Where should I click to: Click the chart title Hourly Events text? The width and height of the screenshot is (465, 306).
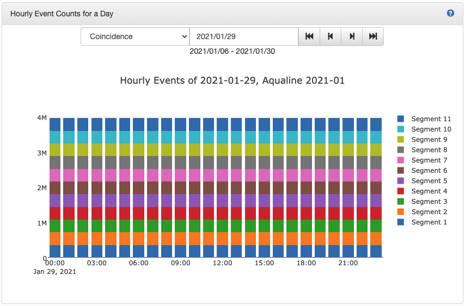click(x=232, y=80)
